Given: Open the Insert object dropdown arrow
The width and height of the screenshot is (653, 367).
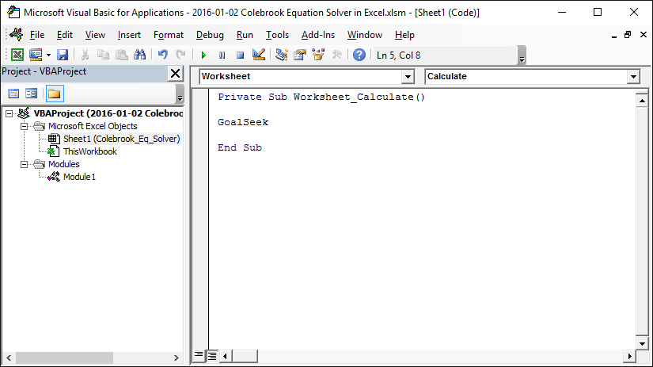Looking at the screenshot, I should coord(48,55).
